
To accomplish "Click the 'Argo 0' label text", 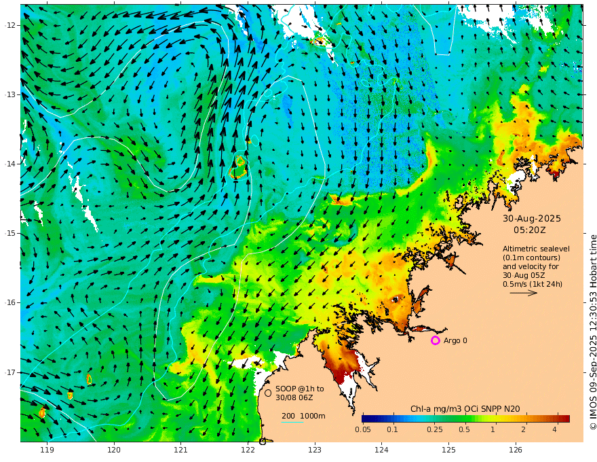I will click(x=455, y=340).
